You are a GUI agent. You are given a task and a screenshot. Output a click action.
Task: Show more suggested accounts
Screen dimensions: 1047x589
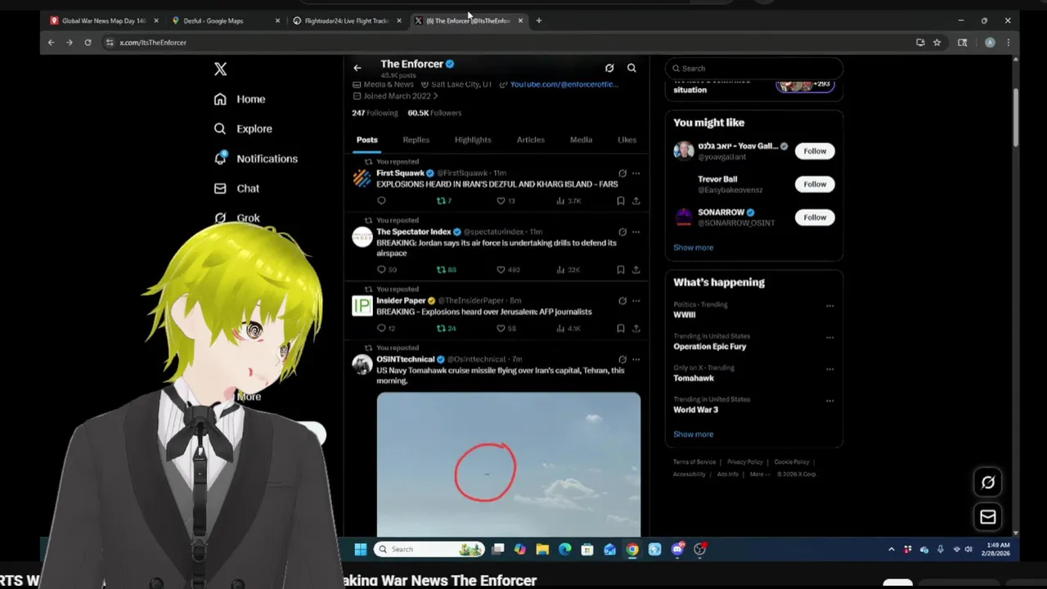[x=693, y=247]
